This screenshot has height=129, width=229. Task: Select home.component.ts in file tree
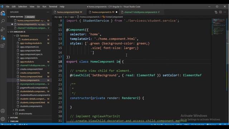[30, 80]
